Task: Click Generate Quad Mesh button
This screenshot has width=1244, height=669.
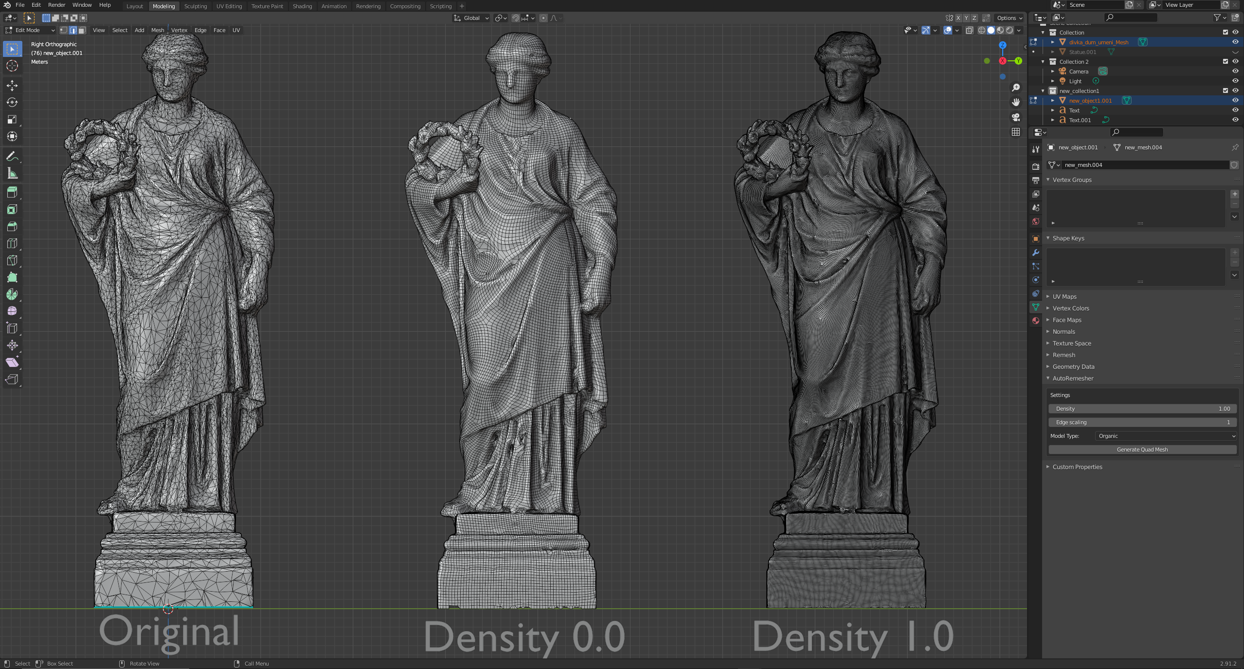Action: pos(1142,450)
